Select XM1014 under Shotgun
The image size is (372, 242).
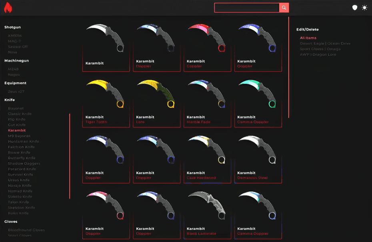click(x=14, y=36)
